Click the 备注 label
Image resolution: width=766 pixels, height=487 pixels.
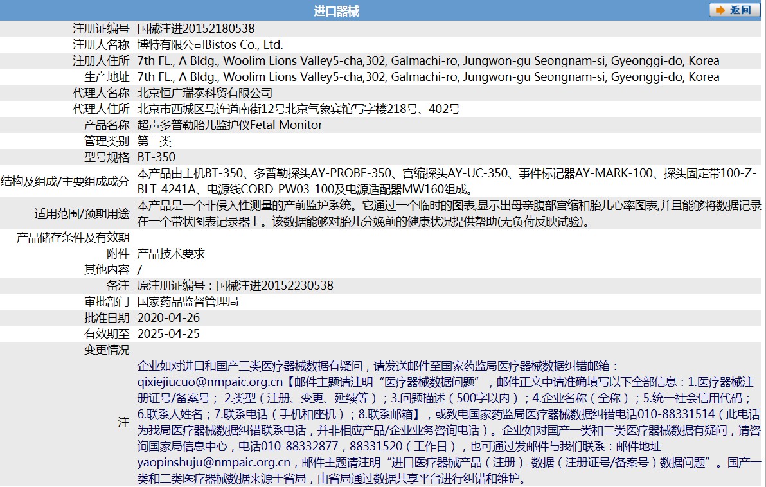(x=118, y=286)
